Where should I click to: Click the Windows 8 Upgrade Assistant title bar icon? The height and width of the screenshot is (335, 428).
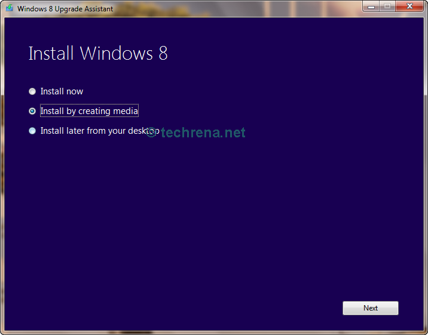pos(10,8)
